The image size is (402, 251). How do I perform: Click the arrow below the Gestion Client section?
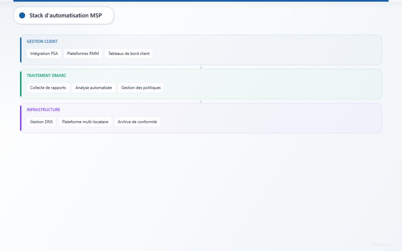tap(201, 67)
